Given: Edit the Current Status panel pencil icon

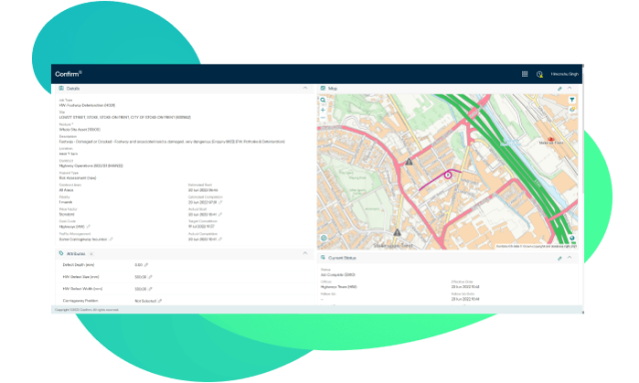Looking at the screenshot, I should pyautogui.click(x=559, y=258).
